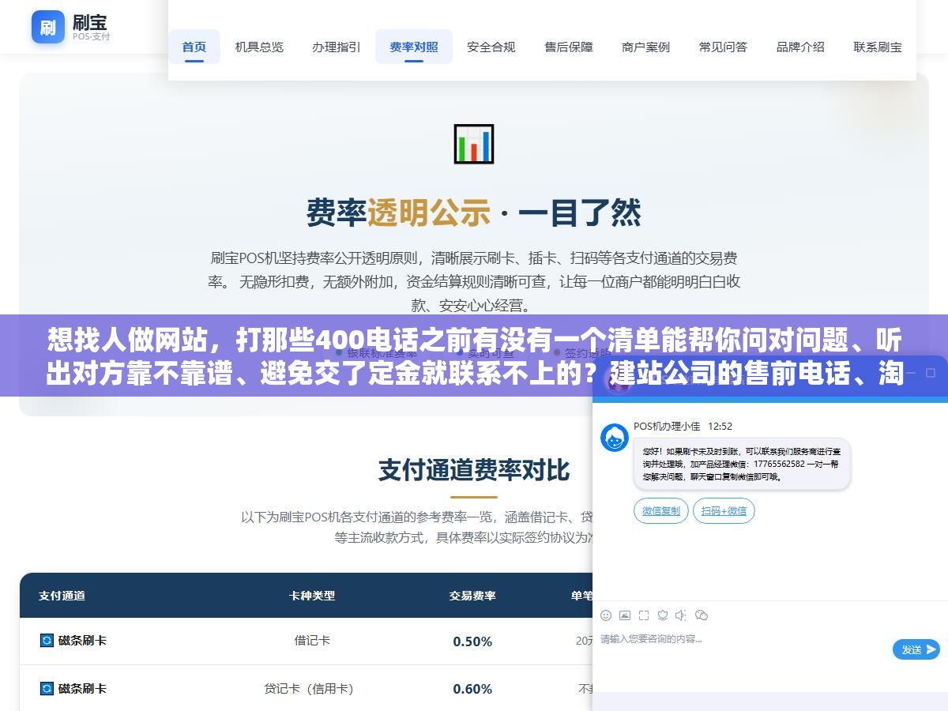This screenshot has width=948, height=711.
Task: Click the POS机办理小佳 agent avatar
Action: tap(615, 438)
